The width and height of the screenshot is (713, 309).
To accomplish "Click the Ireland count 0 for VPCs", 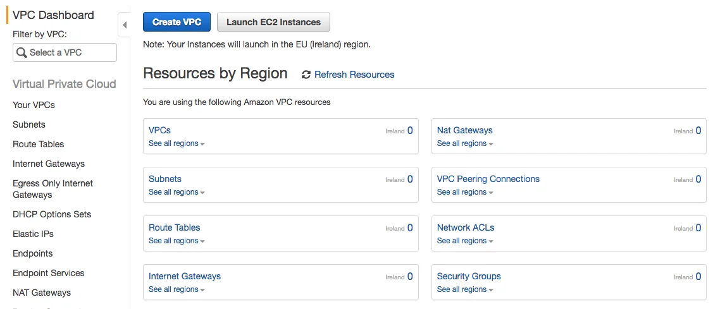I will point(410,131).
